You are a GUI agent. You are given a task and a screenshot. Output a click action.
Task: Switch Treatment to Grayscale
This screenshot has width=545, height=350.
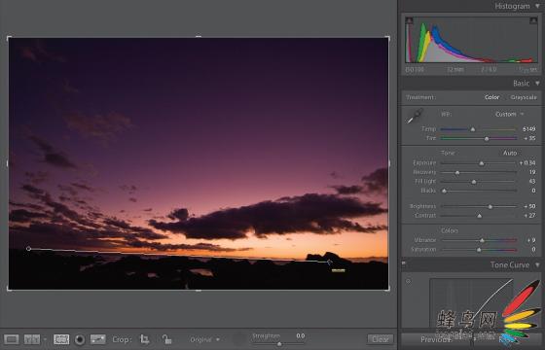524,97
